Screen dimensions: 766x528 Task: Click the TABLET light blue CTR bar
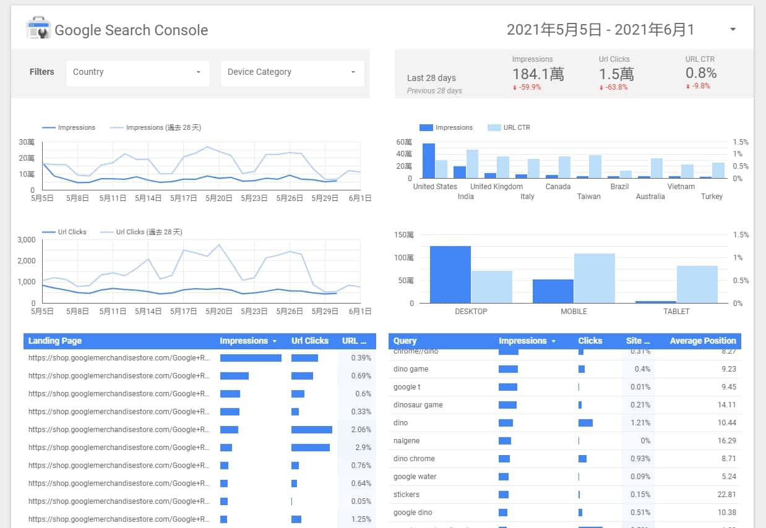(x=697, y=284)
